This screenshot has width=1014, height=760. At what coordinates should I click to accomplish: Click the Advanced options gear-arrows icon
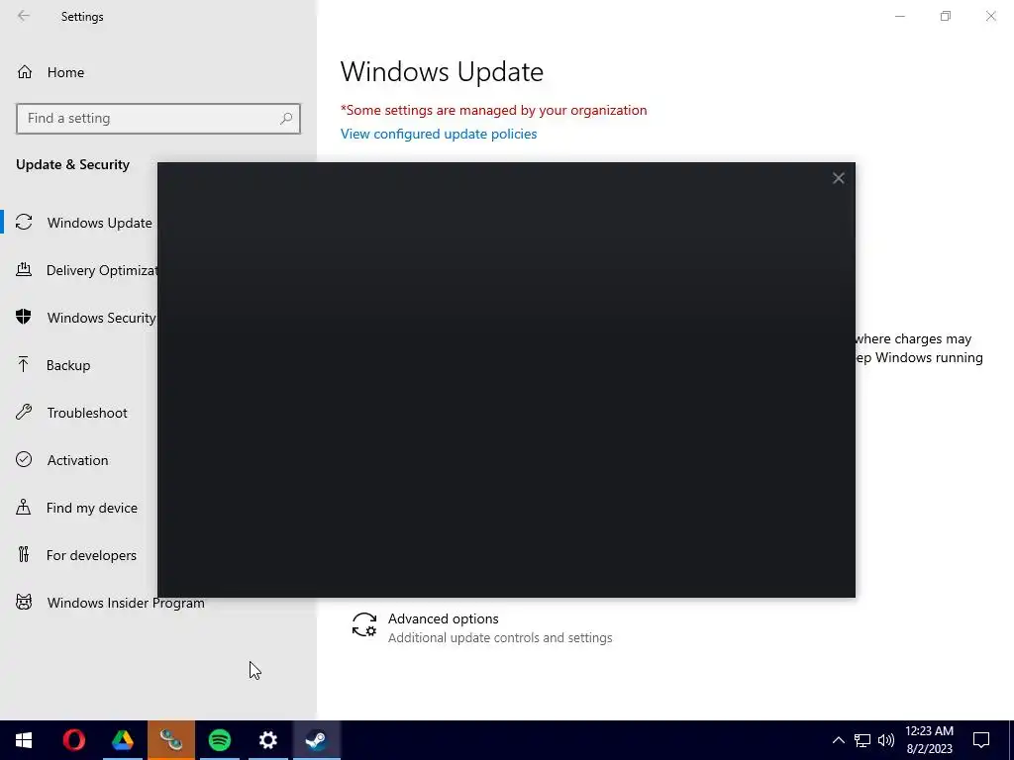tap(364, 625)
